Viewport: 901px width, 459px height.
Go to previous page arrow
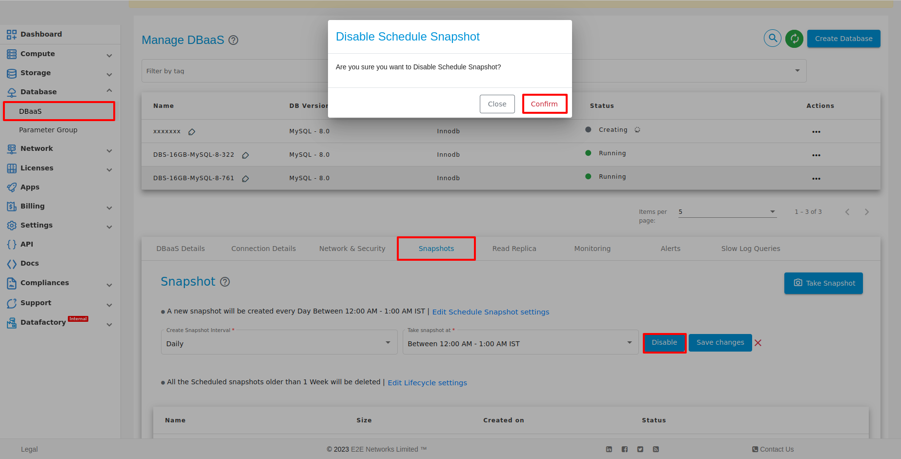(x=847, y=212)
